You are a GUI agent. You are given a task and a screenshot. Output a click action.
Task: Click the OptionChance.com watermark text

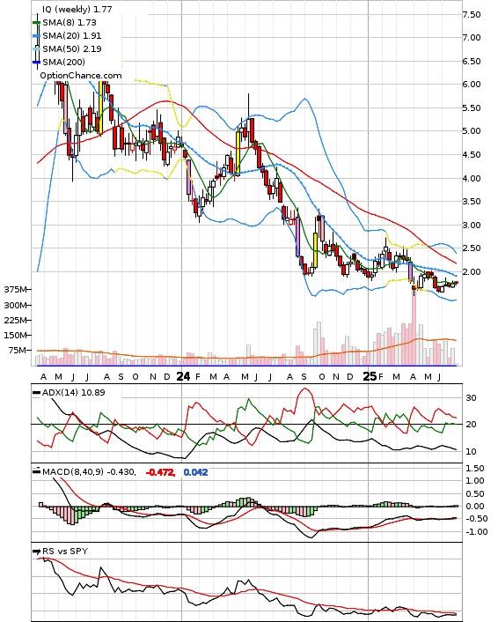click(x=81, y=76)
